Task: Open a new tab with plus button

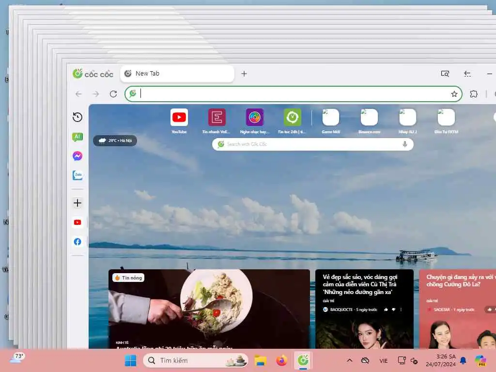Action: click(x=244, y=74)
